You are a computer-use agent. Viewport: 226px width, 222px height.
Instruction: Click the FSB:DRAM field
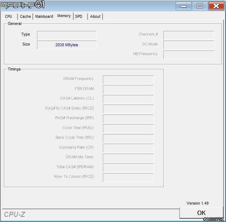click(128, 89)
